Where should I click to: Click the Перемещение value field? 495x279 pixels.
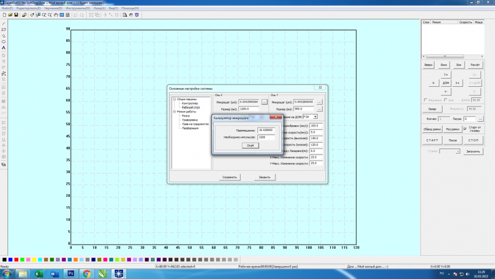(266, 130)
